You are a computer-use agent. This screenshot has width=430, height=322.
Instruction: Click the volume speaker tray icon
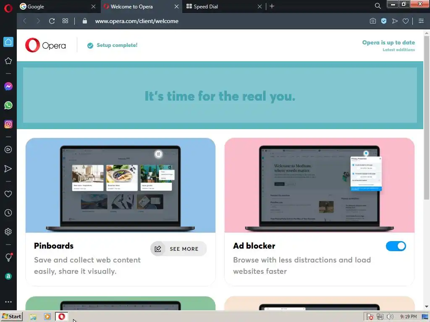[390, 317]
